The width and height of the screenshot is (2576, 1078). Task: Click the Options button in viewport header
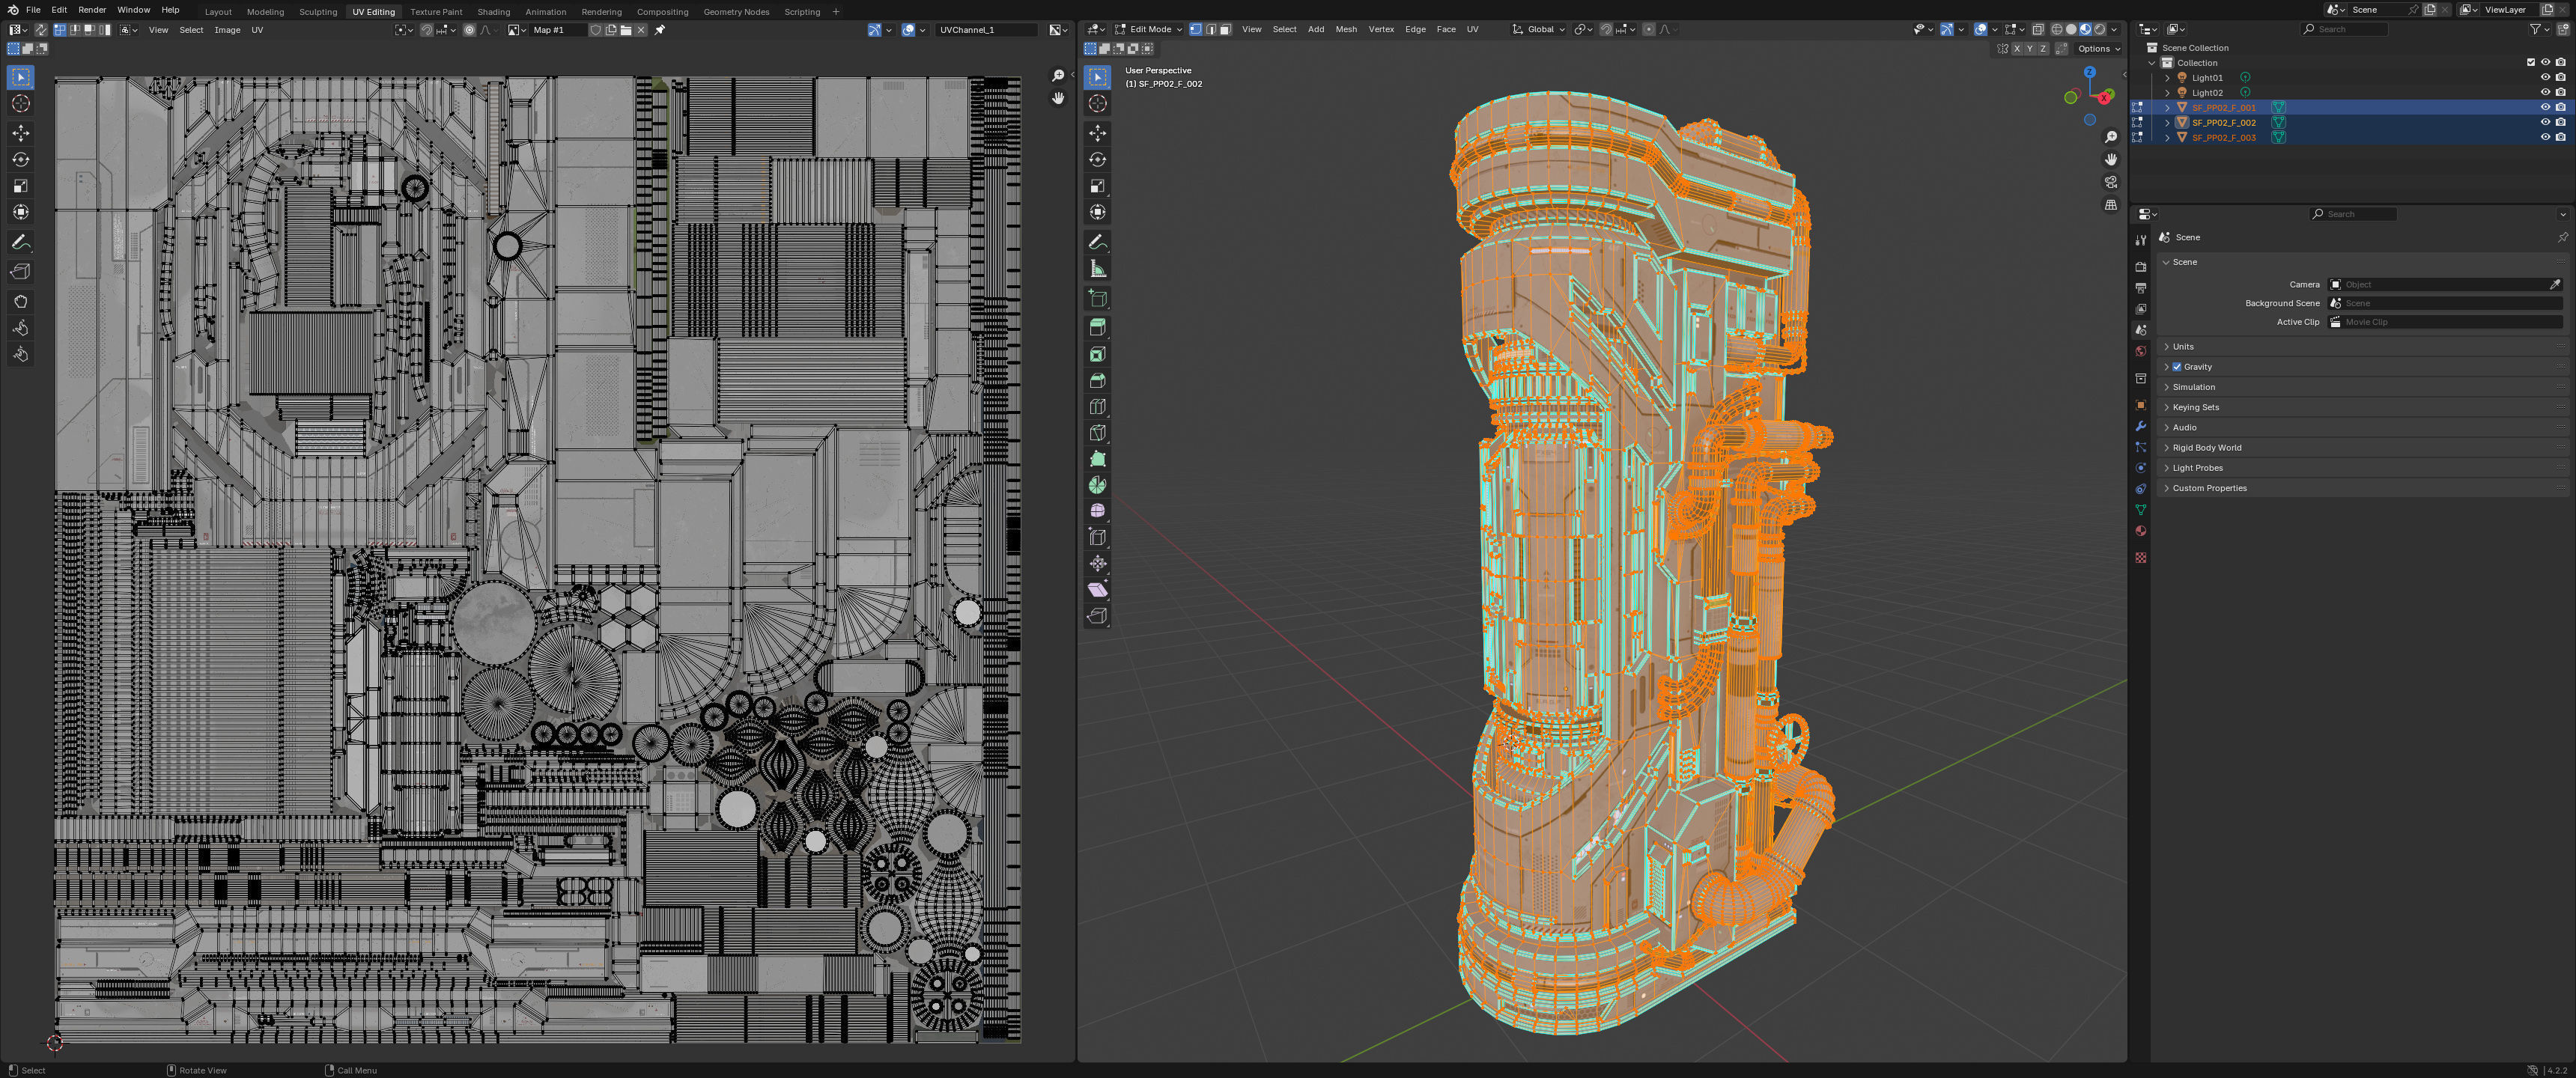(2097, 48)
